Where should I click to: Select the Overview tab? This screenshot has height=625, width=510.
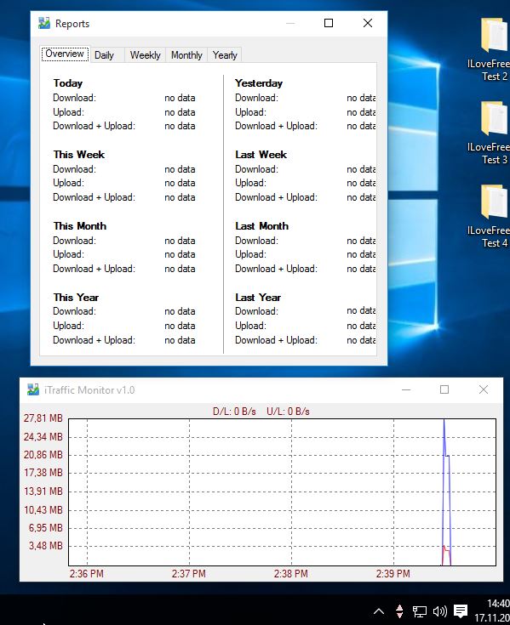[x=65, y=54]
